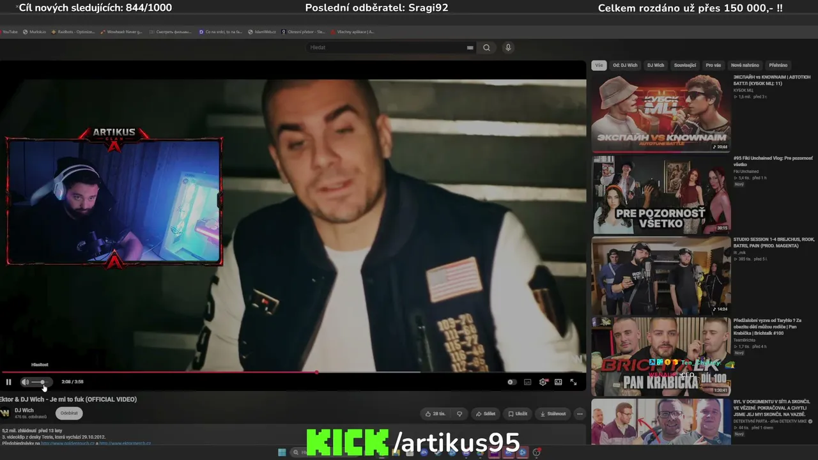Screen dimensions: 818x460
Task: Open the on-screen keyboard icon in the search box
Action: click(x=470, y=47)
